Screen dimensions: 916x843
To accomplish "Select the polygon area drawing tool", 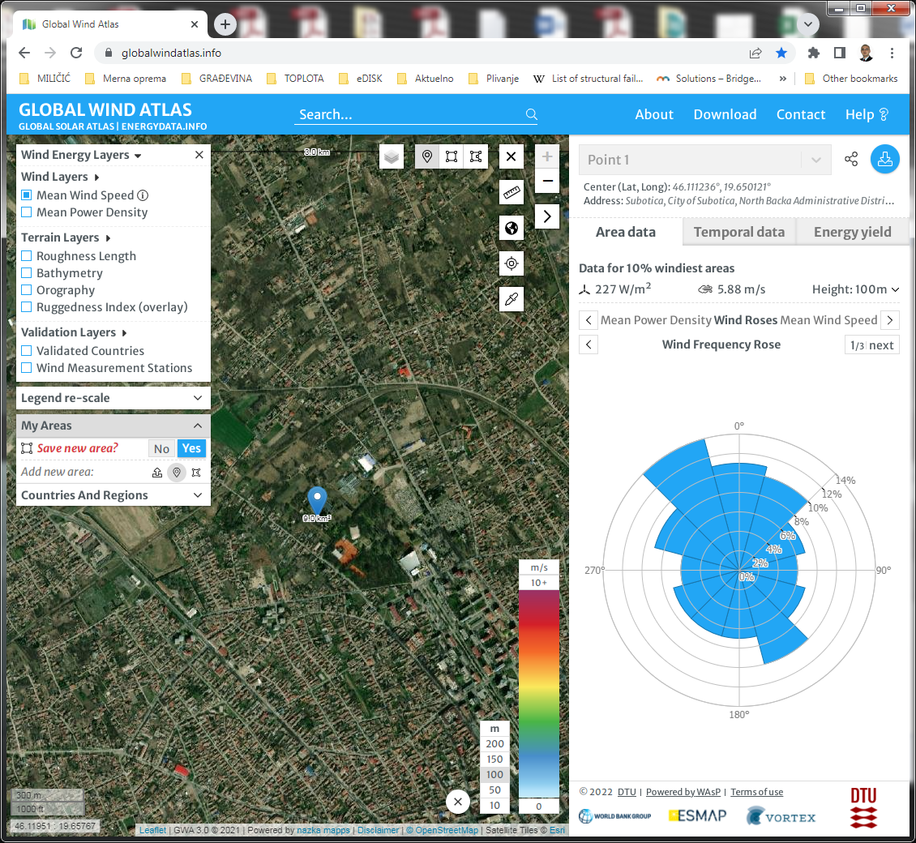I will [x=476, y=156].
